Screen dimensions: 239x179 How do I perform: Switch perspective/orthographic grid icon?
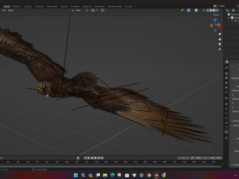[220, 49]
